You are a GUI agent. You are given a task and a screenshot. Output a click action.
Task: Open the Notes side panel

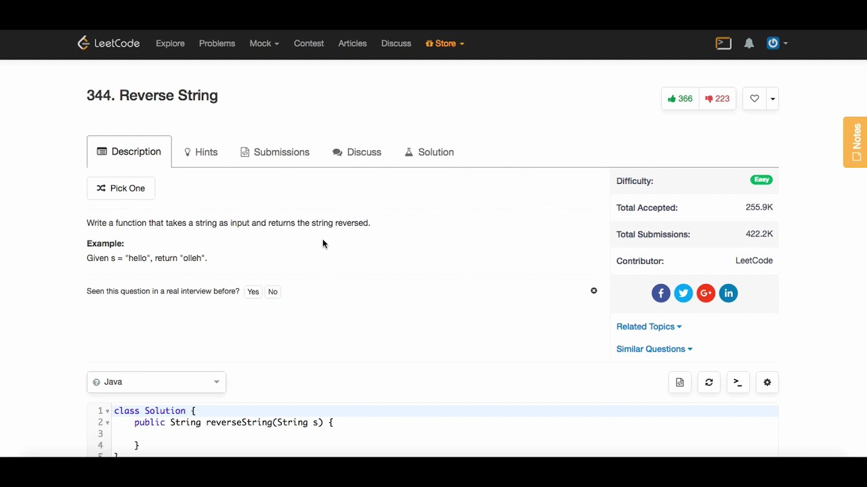855,142
